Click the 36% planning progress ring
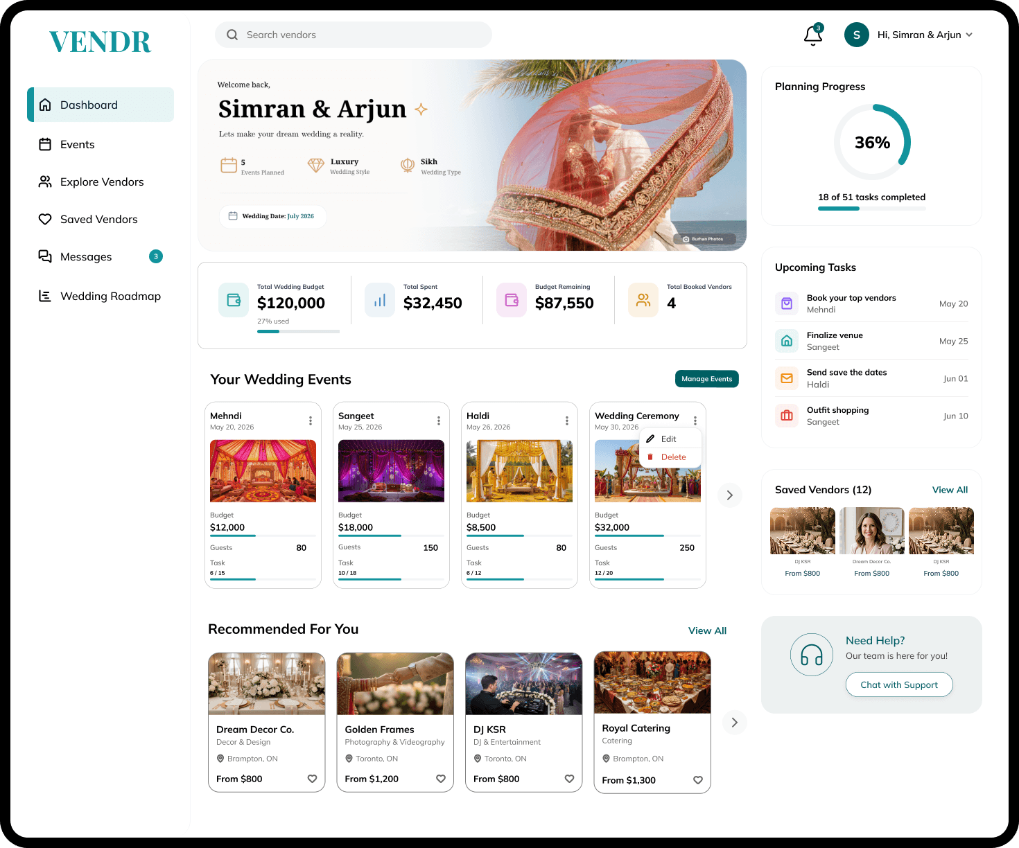Viewport: 1019px width, 848px height. tap(872, 142)
